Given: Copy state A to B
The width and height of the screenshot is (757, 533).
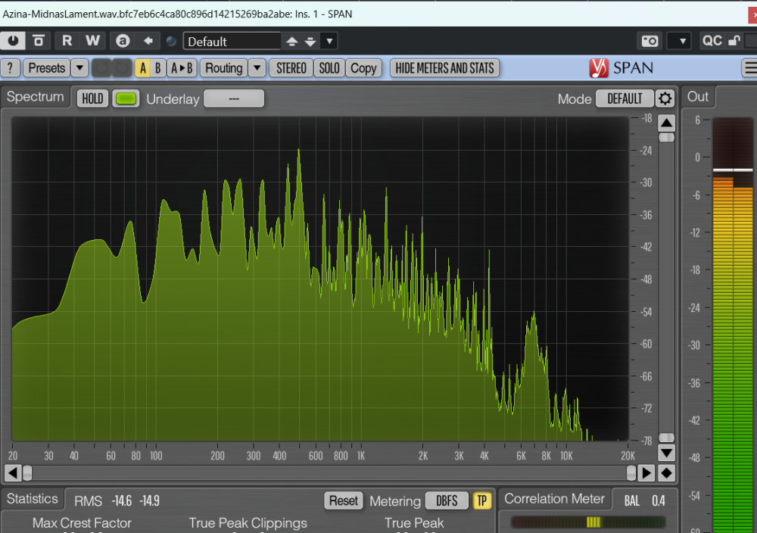Looking at the screenshot, I should (x=182, y=68).
